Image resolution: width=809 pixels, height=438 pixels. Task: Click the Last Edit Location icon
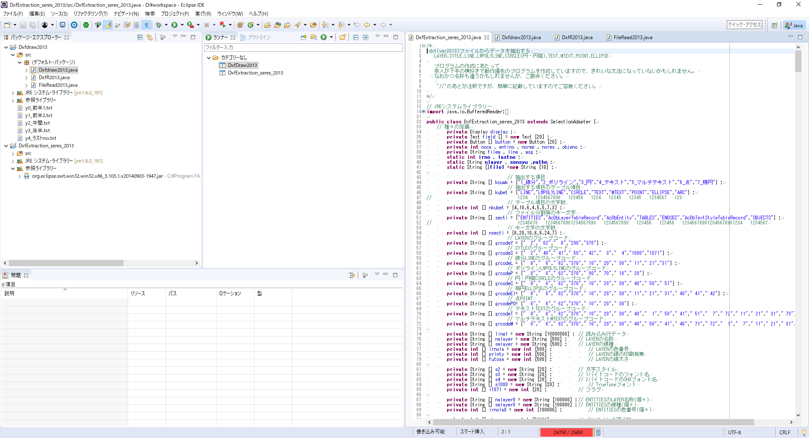tap(357, 25)
